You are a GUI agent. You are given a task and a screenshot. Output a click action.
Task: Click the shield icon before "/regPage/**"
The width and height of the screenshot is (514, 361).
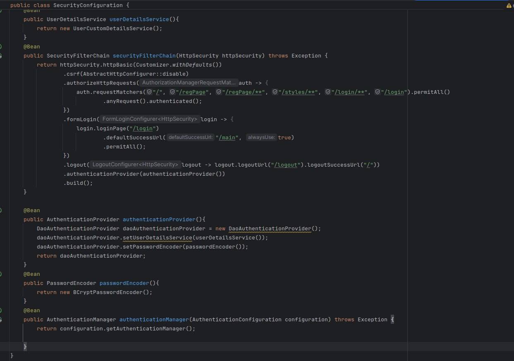(x=219, y=92)
